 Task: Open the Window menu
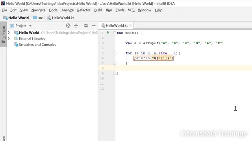(145, 10)
